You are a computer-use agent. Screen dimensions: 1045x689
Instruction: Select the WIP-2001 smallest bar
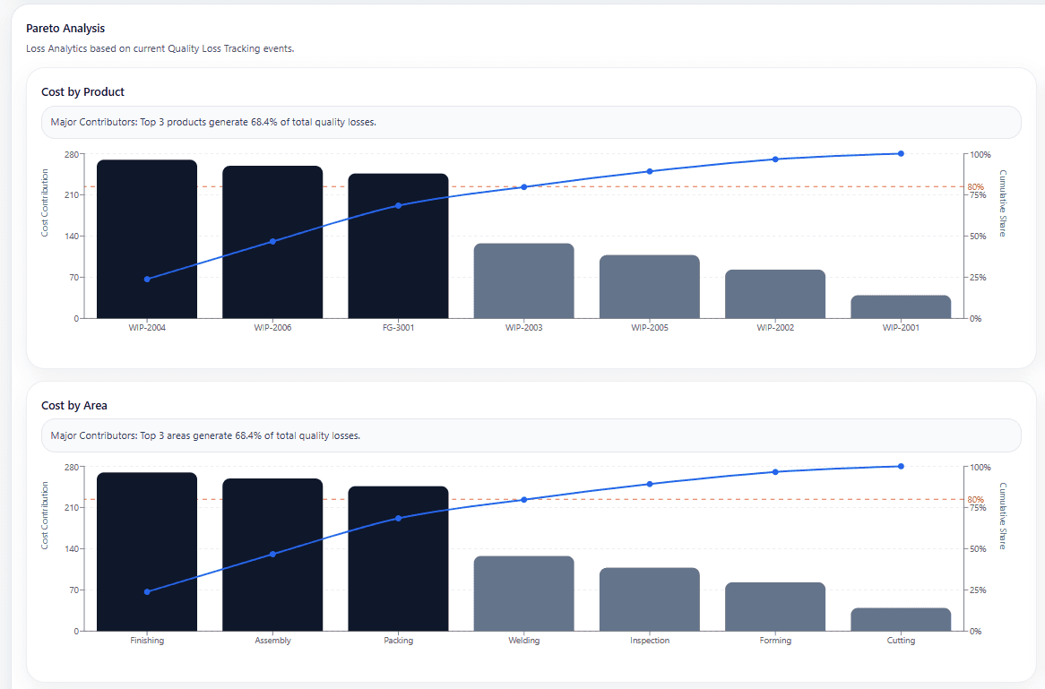point(901,307)
